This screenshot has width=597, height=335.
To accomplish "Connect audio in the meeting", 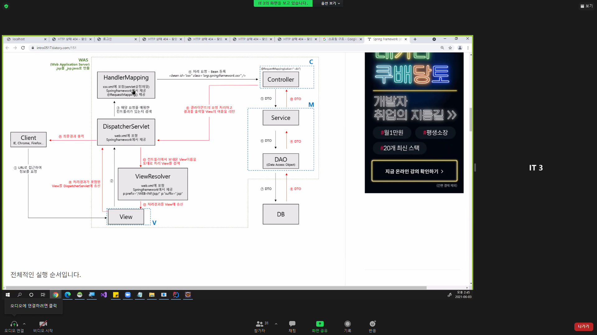I will tap(14, 324).
